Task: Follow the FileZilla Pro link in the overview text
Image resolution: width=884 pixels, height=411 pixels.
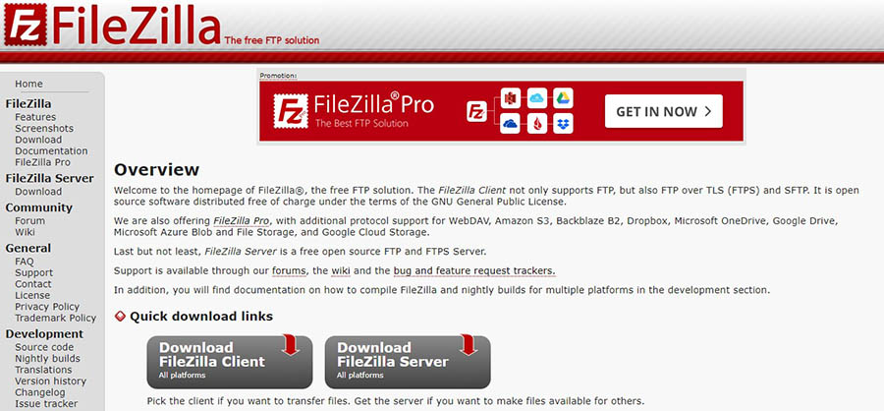Action: click(241, 221)
